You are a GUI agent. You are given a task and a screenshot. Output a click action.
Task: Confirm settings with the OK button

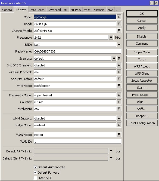tap(142, 14)
